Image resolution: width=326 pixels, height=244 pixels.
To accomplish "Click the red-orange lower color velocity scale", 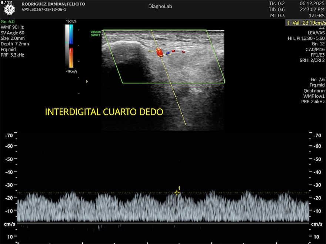I will [71, 57].
